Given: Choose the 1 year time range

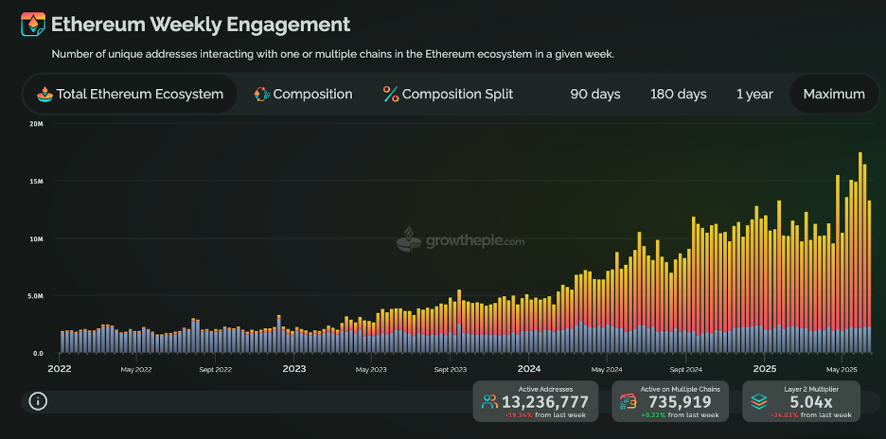Looking at the screenshot, I should [754, 94].
